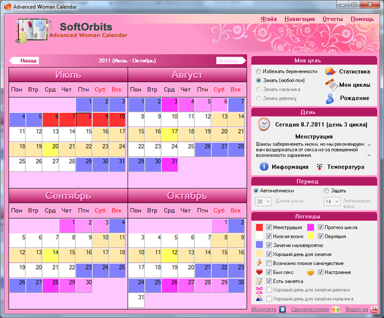The width and height of the screenshot is (384, 318).
Task: Click the YouTube icon in footer
Action: click(374, 310)
